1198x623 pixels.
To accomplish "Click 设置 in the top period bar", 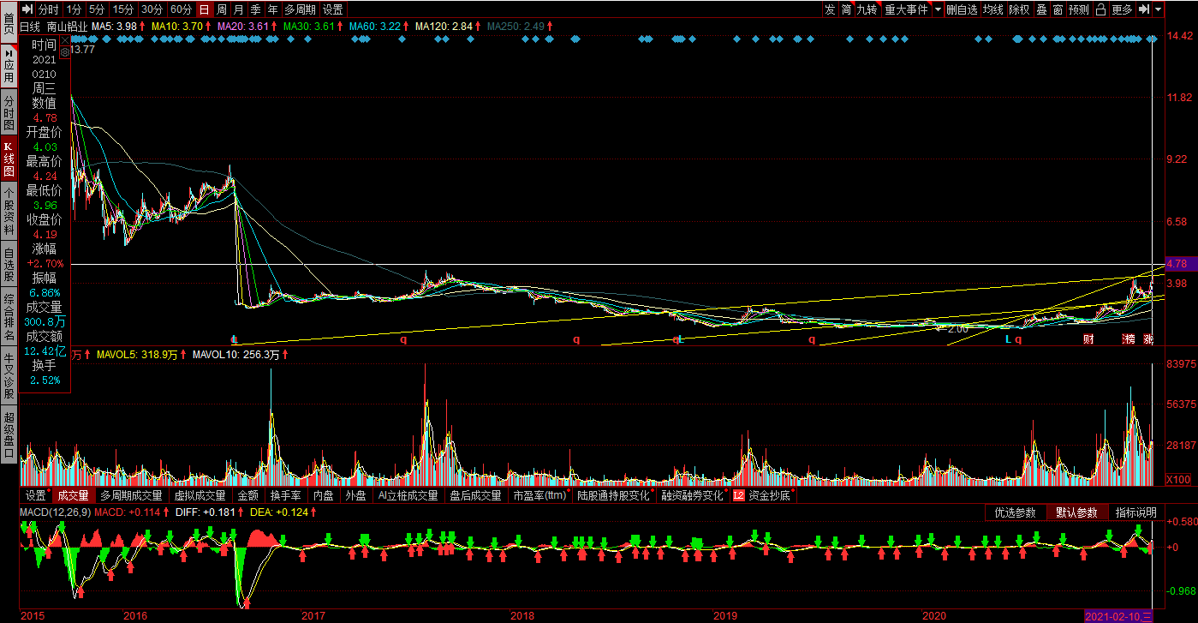I will pyautogui.click(x=333, y=9).
